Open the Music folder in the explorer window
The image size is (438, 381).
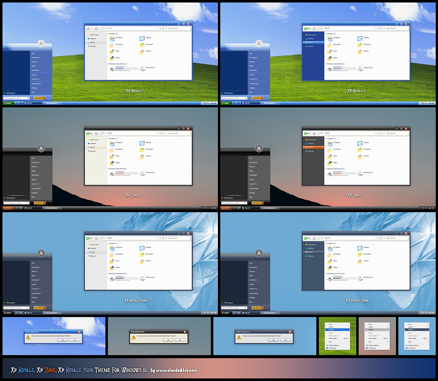112,51
